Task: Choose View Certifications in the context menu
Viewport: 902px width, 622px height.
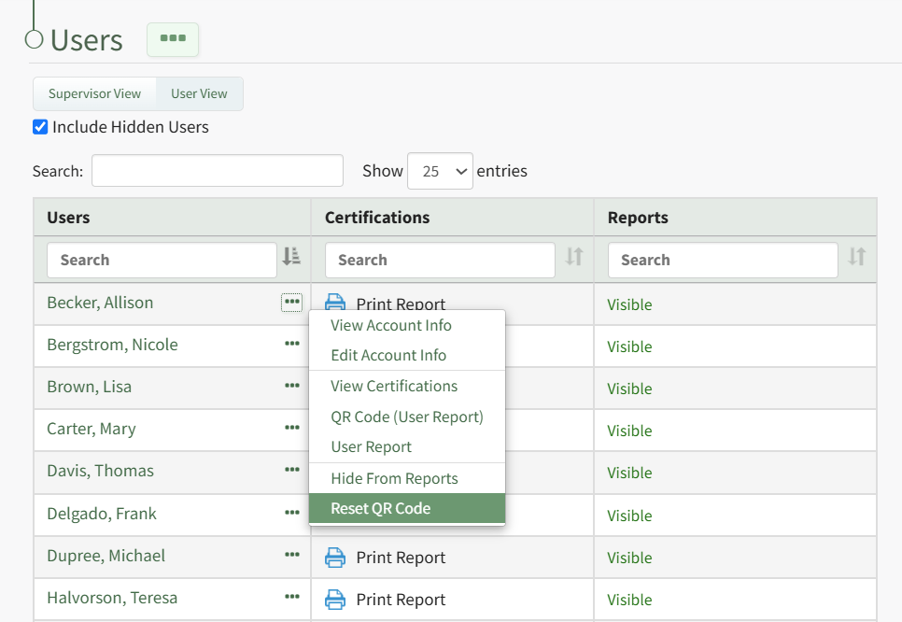Action: pos(407,386)
